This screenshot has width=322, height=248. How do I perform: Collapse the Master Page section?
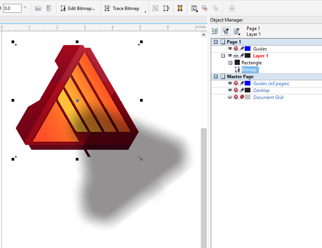[x=215, y=76]
